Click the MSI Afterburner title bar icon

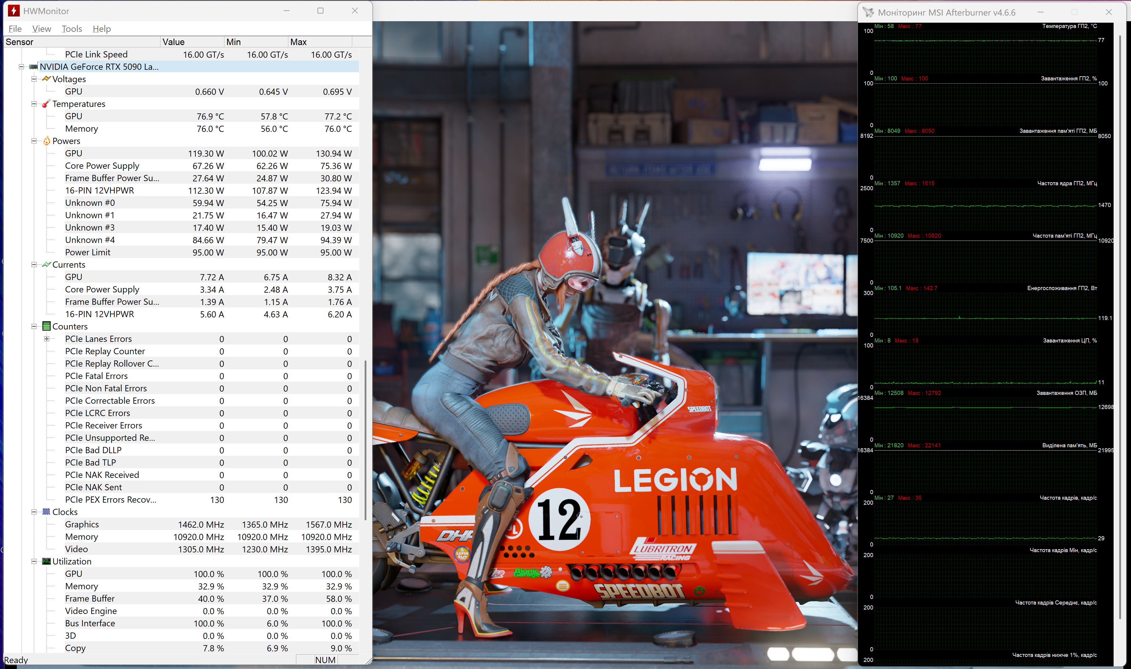868,13
